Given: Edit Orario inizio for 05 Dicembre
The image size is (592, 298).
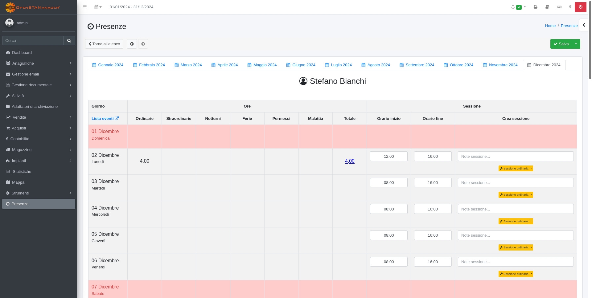Looking at the screenshot, I should click(x=389, y=235).
